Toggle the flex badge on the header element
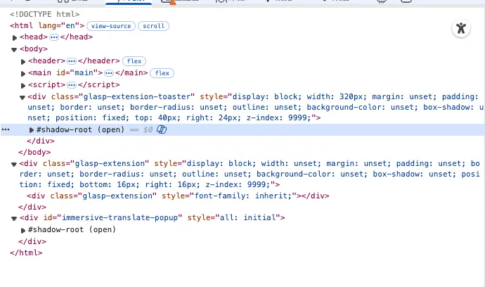The height and width of the screenshot is (287, 485). (x=134, y=61)
